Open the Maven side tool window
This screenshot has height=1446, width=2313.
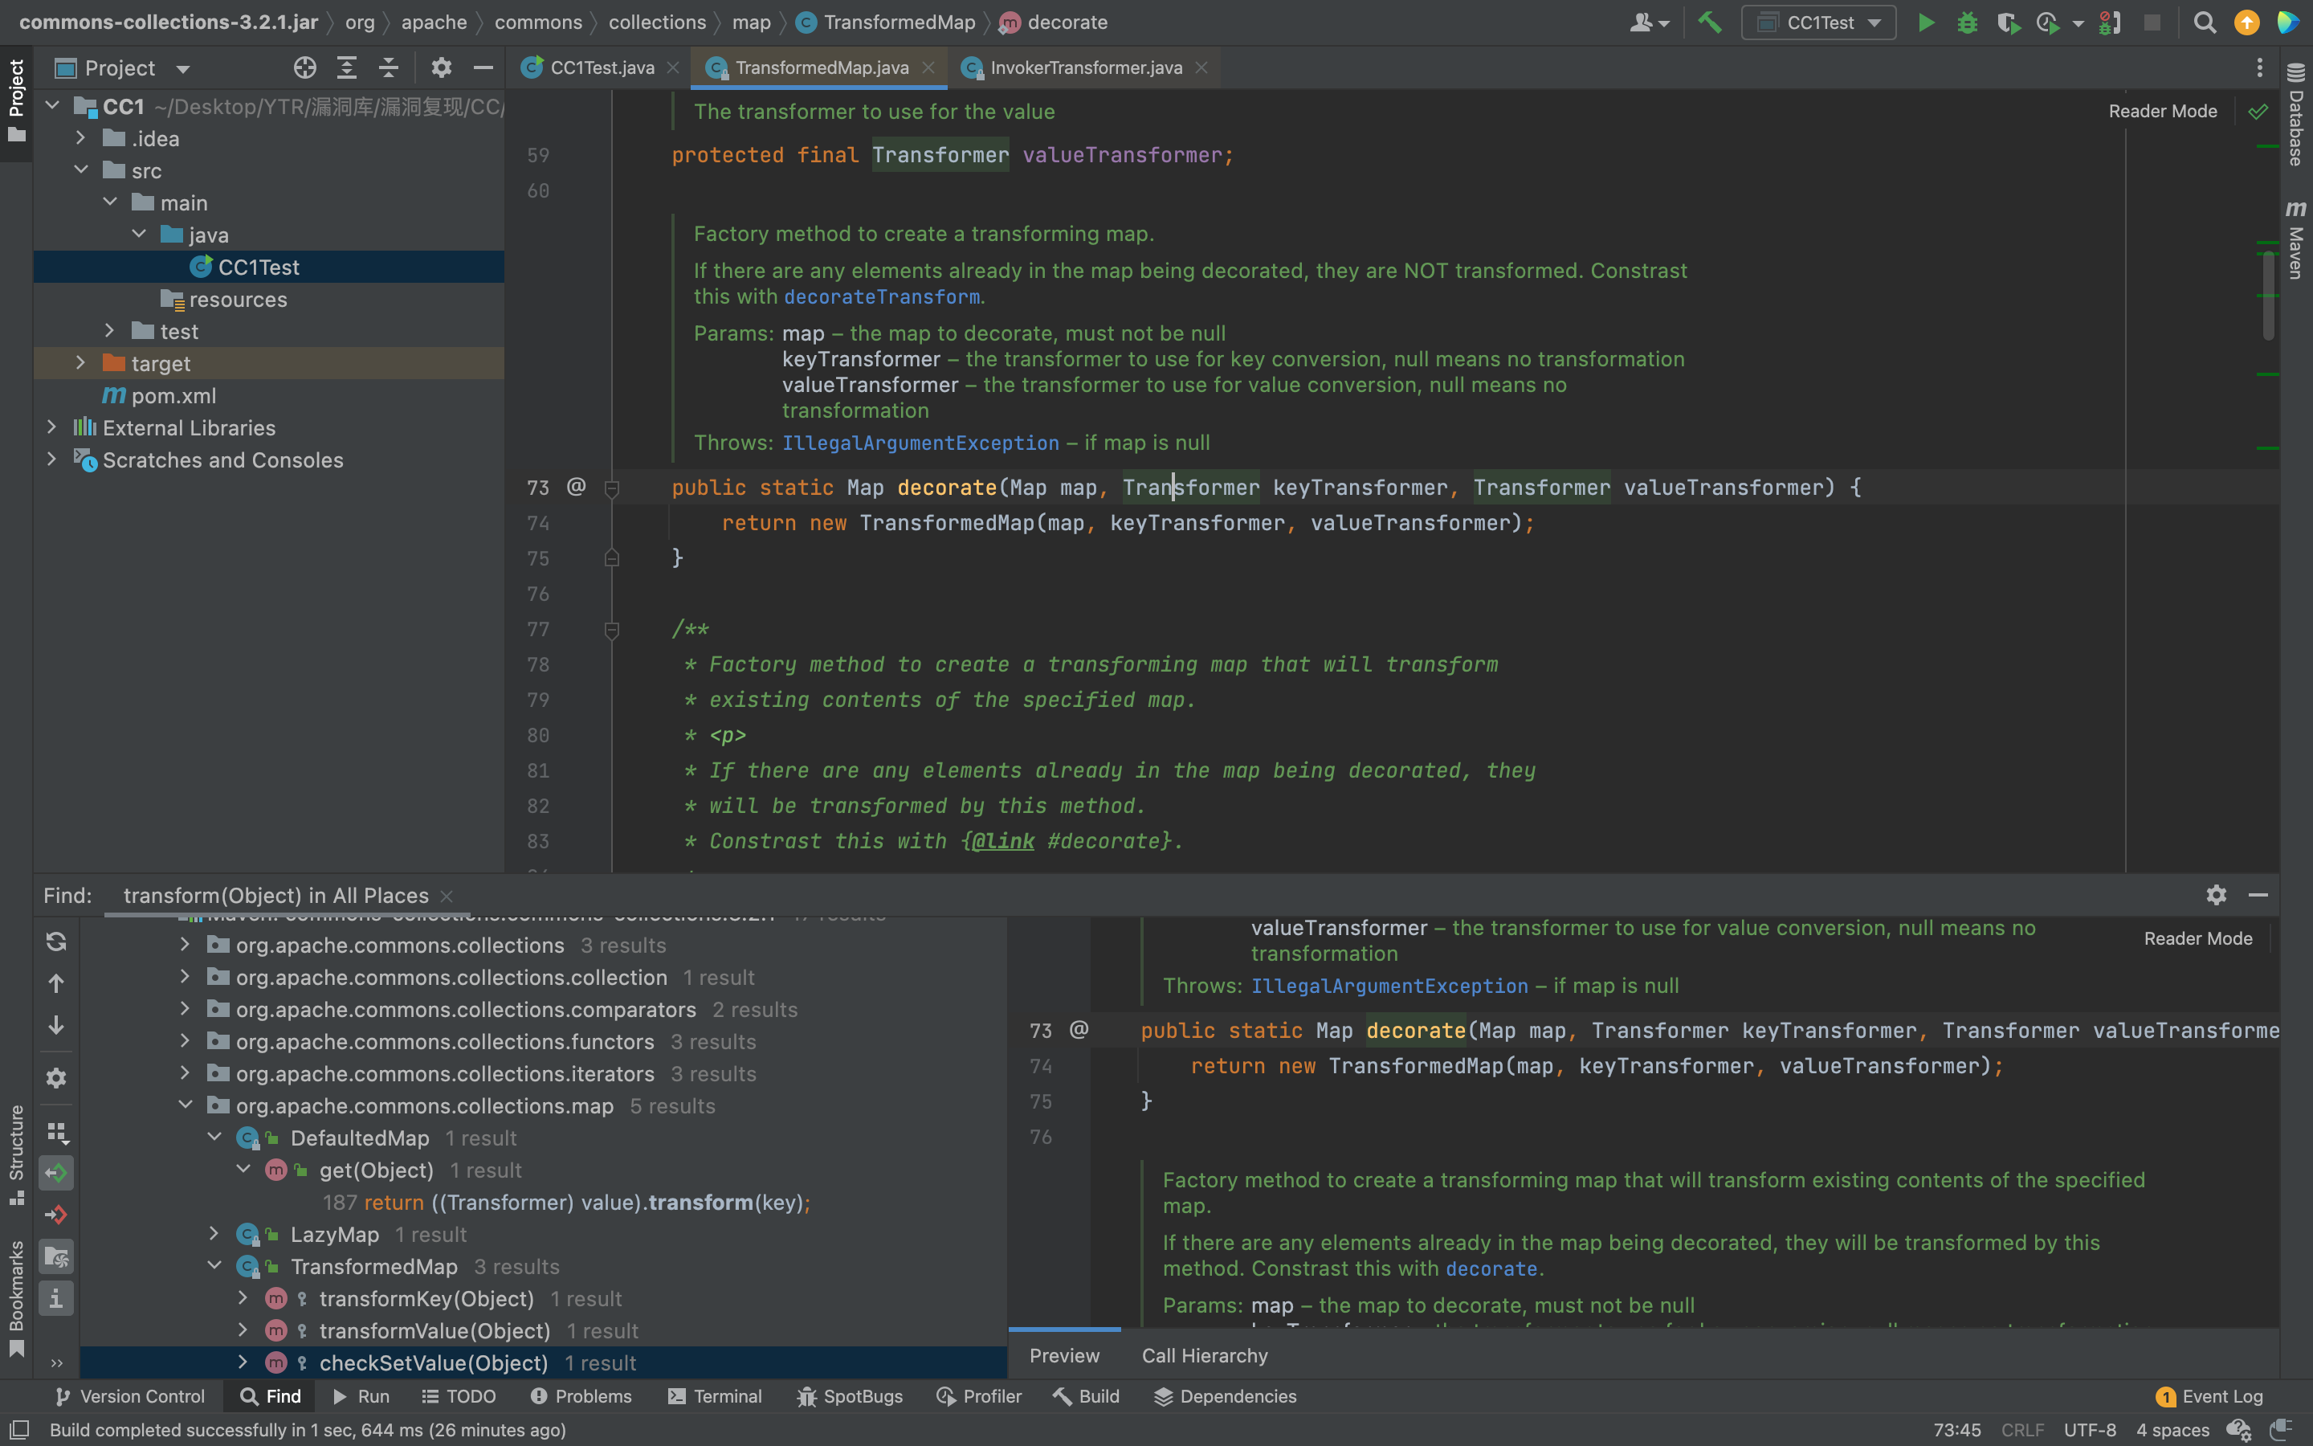coord(2296,240)
